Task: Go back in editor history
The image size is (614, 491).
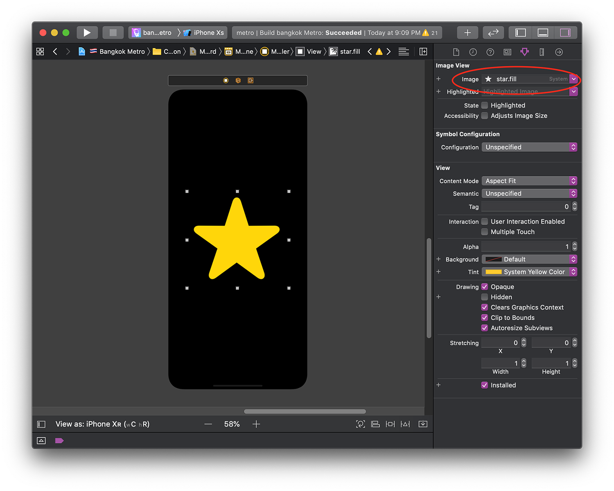Action: point(55,52)
